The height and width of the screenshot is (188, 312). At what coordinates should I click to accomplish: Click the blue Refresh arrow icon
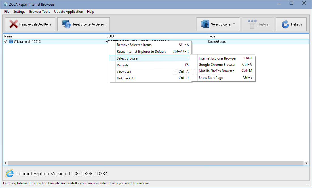[285, 24]
